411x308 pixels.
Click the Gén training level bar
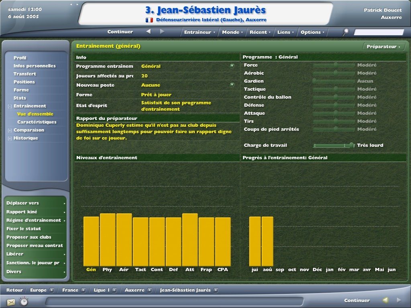click(x=91, y=241)
